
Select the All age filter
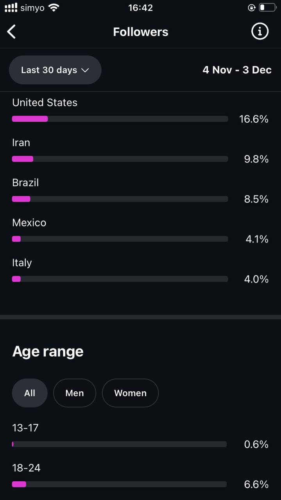coord(30,393)
